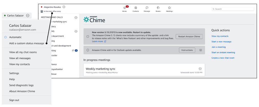259x107 pixels.
Task: Click the red status dot beside Alejandro Rosalez
Action: click(41, 7)
